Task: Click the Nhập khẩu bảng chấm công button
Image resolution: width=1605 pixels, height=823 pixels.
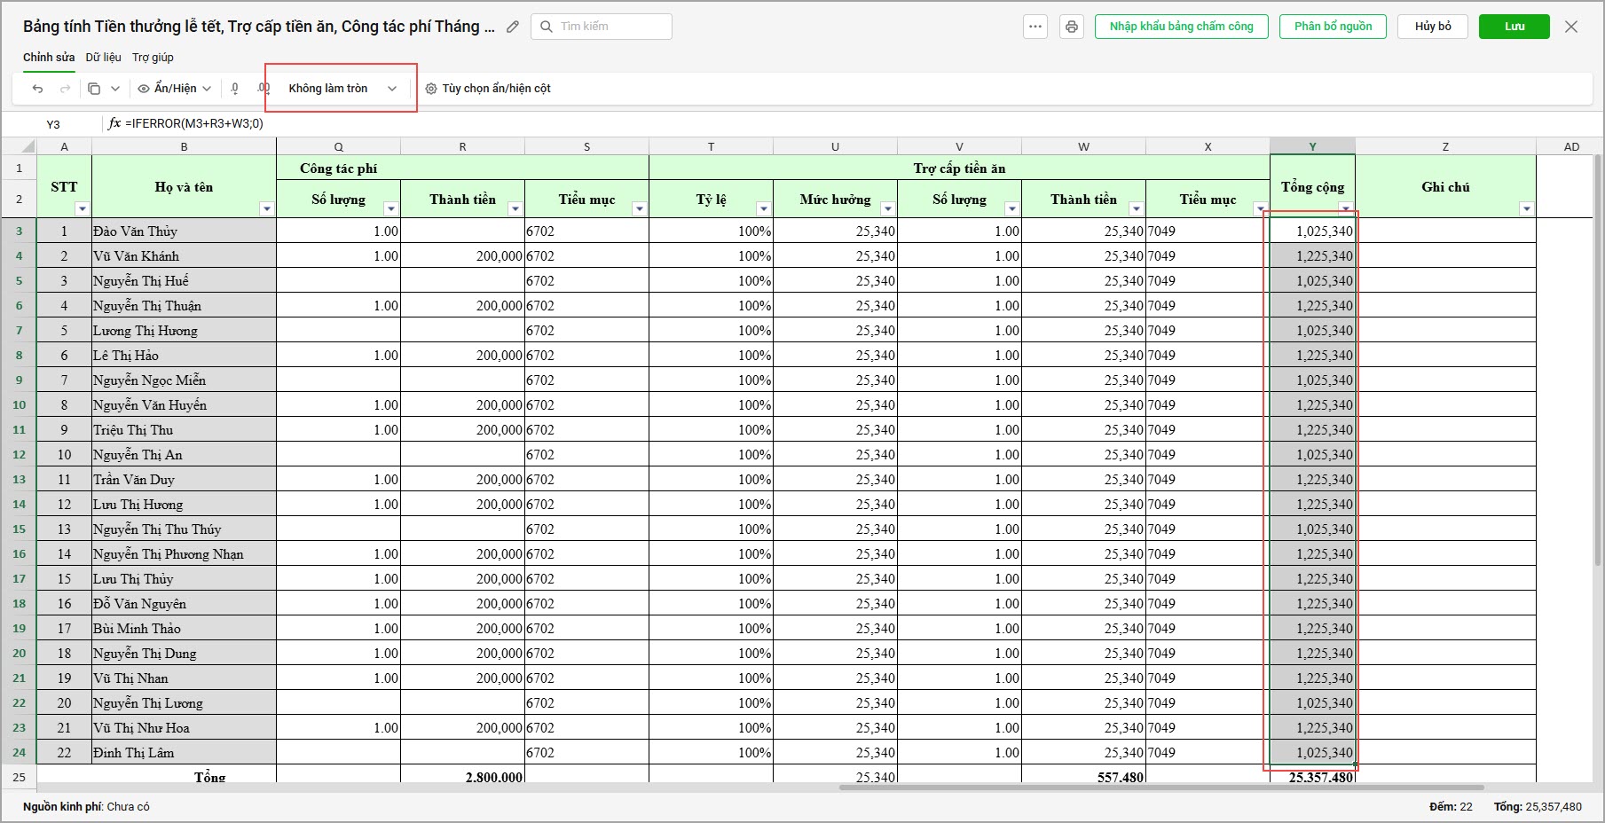Action: point(1182,27)
